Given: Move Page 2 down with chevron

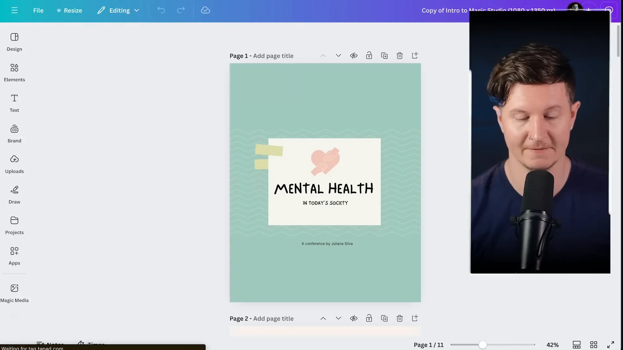Looking at the screenshot, I should pos(338,318).
